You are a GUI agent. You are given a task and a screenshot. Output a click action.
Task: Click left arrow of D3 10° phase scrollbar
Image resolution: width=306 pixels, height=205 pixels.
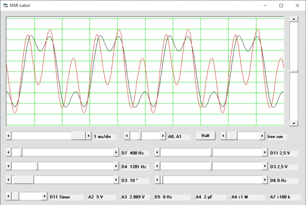pyautogui.click(x=9, y=180)
